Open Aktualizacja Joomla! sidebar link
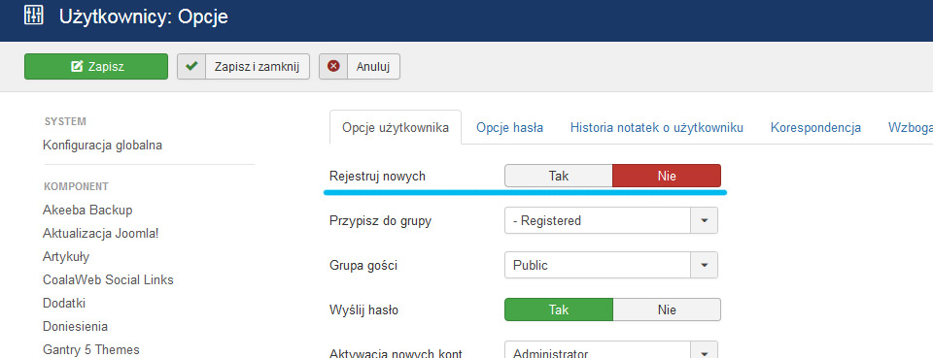933x358 pixels. coord(100,233)
